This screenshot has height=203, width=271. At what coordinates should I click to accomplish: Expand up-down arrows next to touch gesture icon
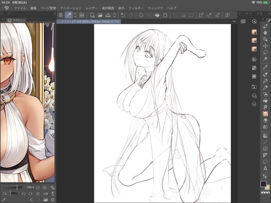pyautogui.click(x=75, y=15)
